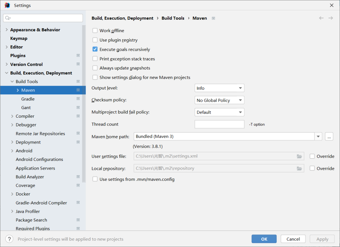Click project-level icon next to Maven breadcrumb
Image resolution: width=340 pixels, height=247 pixels.
tap(213, 18)
